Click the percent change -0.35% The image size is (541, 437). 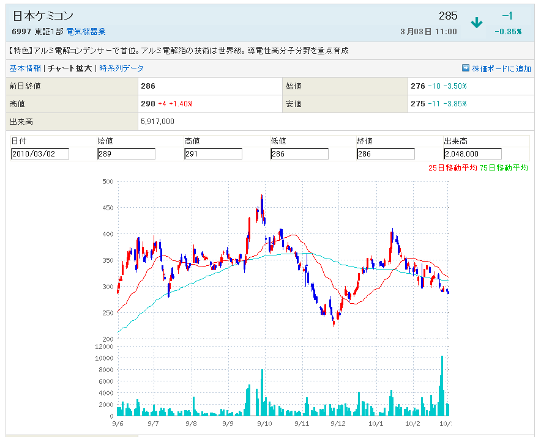coord(508,32)
